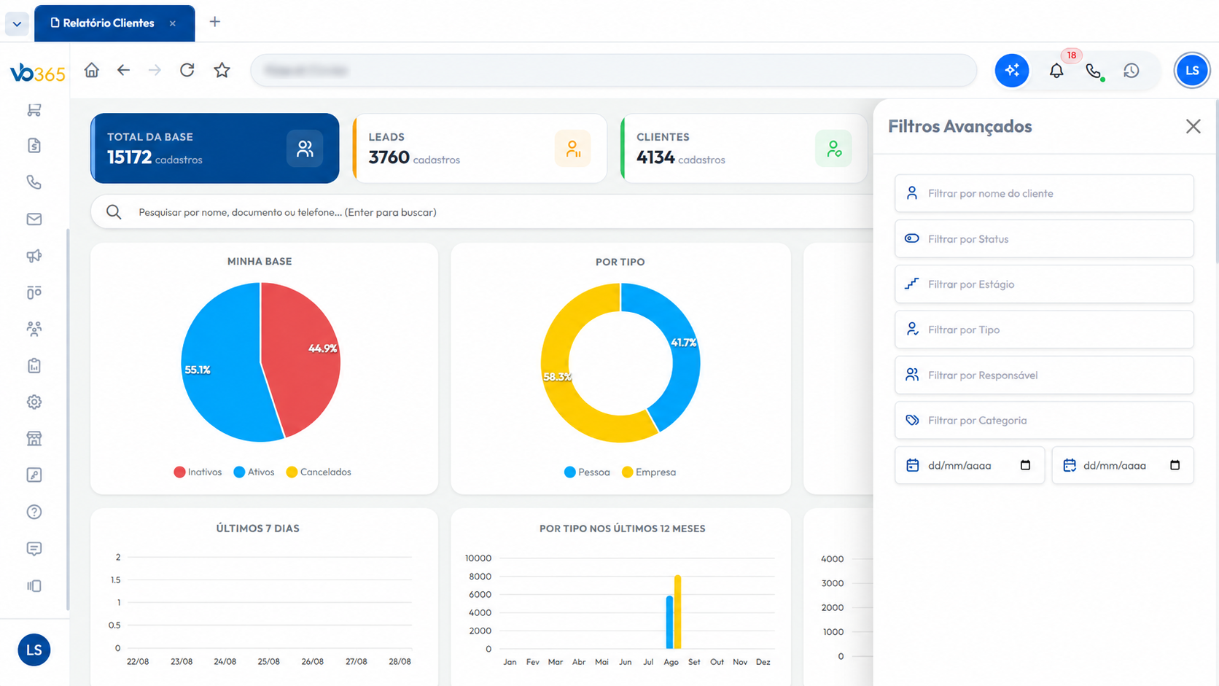Open the Filtrar por Responsável dropdown
1219x686 pixels.
coord(1044,375)
